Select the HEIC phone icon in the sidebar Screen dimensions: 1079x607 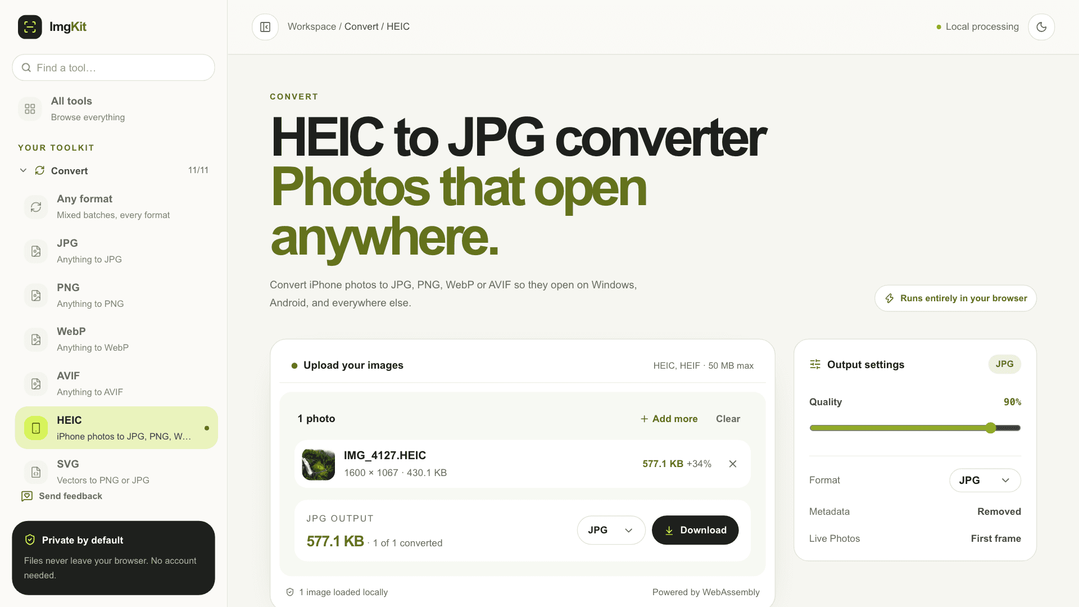tap(36, 428)
